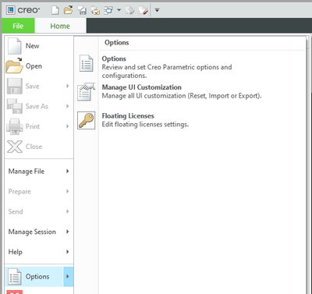312x294 pixels.
Task: Expand the Manage File submenu arrow
Action: [68, 171]
